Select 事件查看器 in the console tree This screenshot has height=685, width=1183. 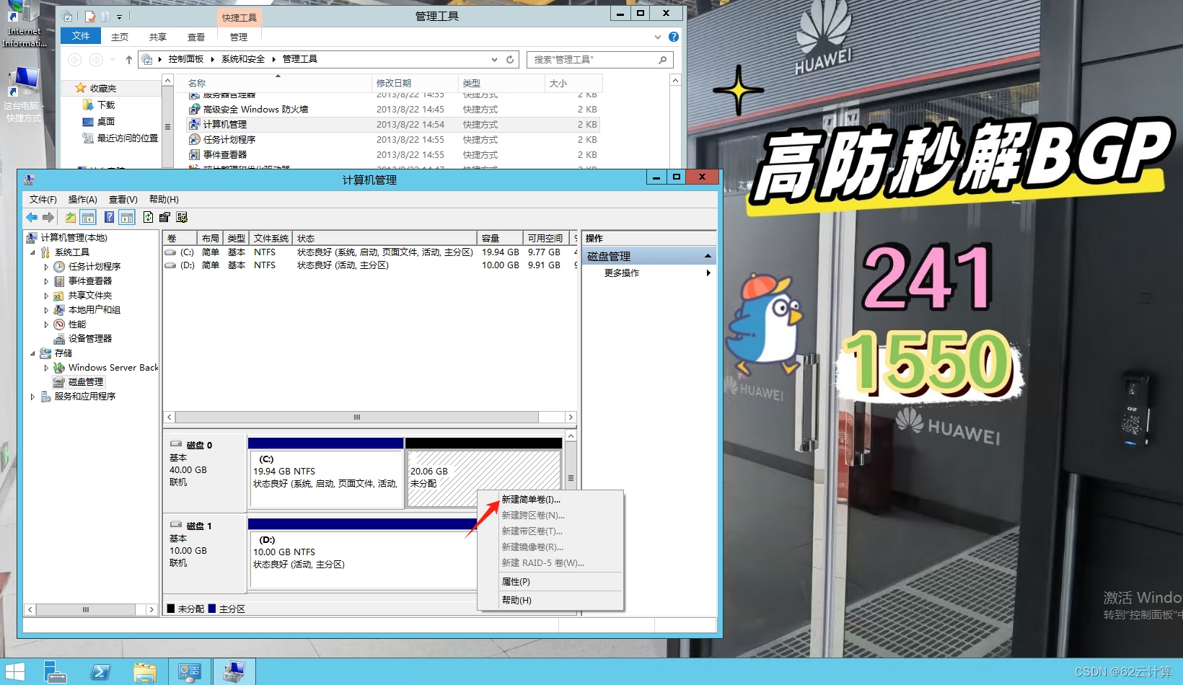90,281
